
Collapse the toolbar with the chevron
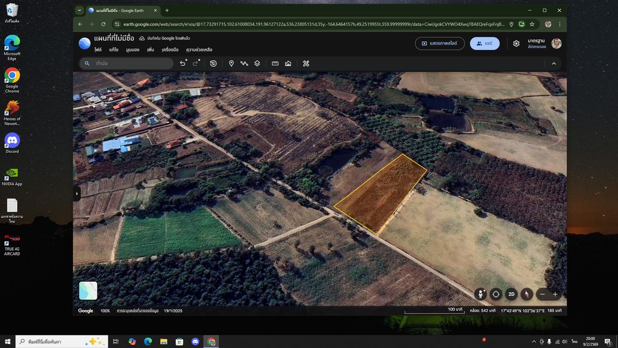click(554, 64)
